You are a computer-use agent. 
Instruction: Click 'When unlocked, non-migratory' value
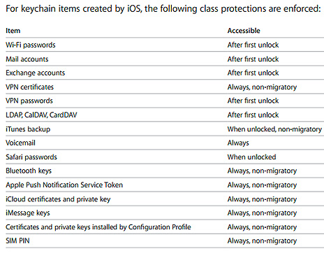coord(274,129)
